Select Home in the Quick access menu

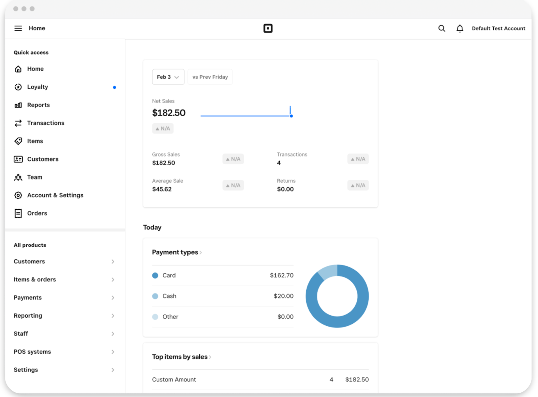(35, 69)
